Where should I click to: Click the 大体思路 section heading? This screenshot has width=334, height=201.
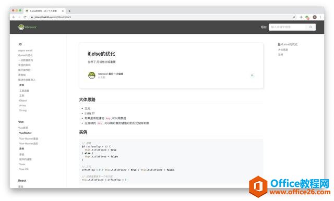point(87,99)
